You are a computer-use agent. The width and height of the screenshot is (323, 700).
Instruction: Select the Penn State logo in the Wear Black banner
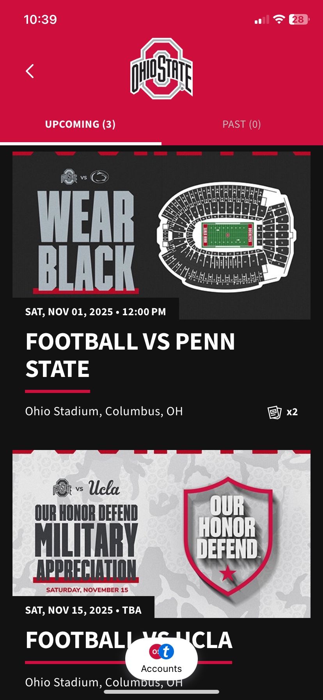[99, 177]
